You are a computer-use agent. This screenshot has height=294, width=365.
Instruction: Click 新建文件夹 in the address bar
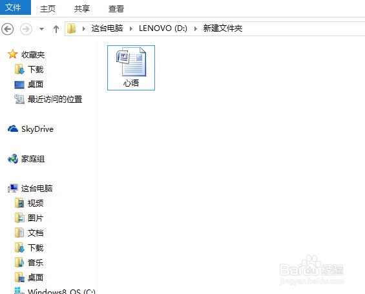point(222,28)
